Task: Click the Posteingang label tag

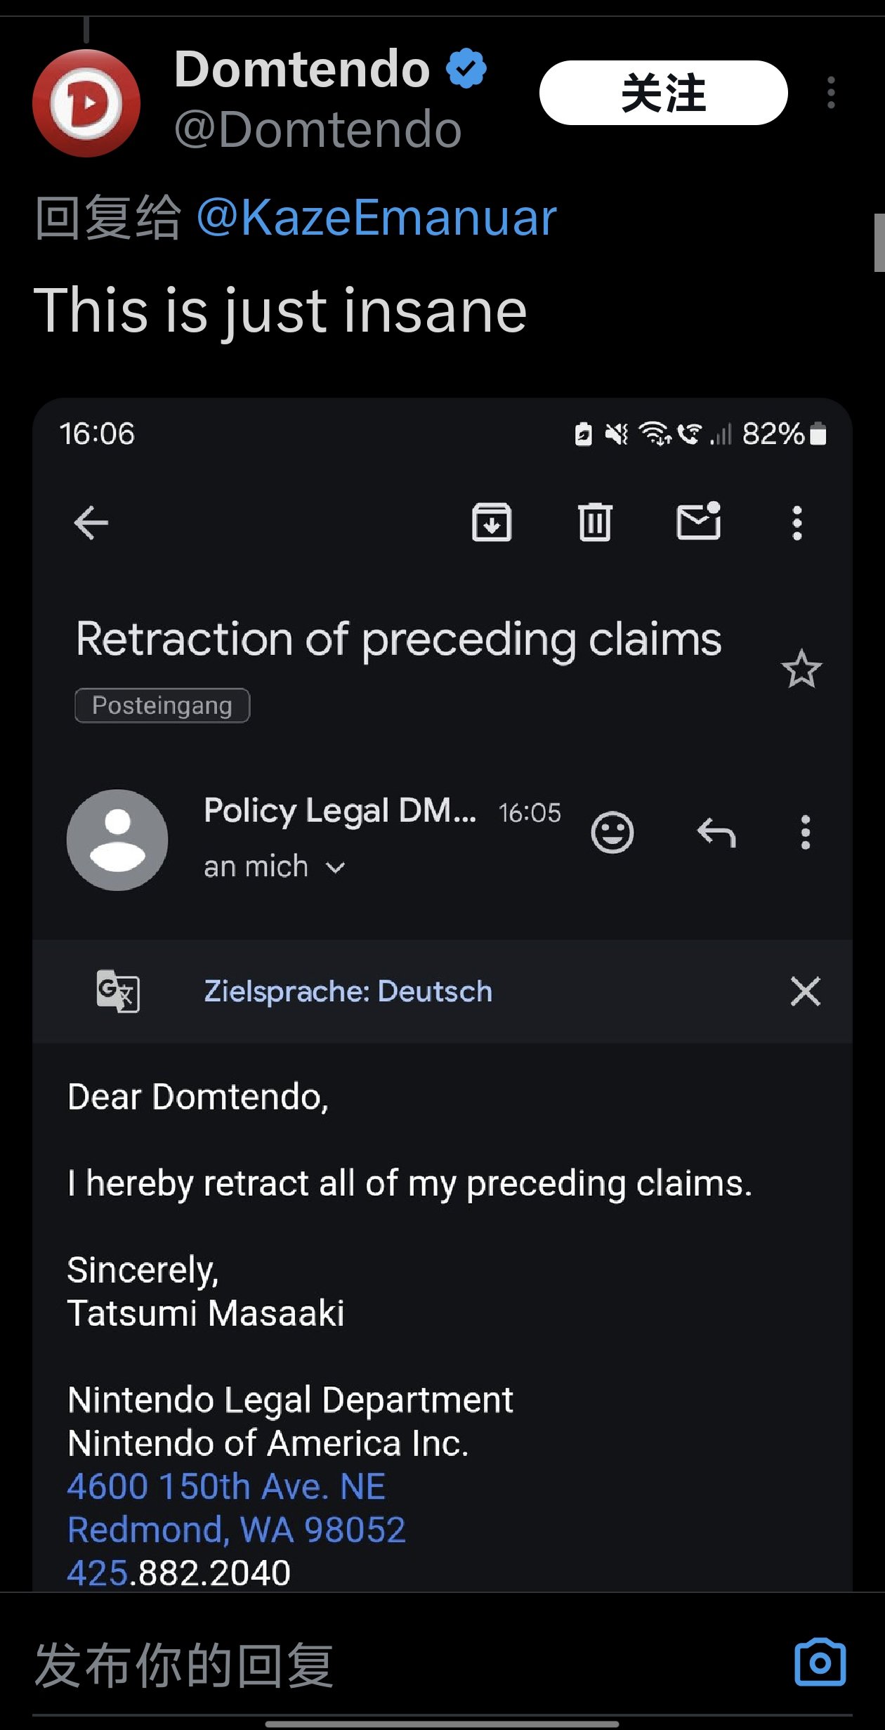Action: click(162, 705)
